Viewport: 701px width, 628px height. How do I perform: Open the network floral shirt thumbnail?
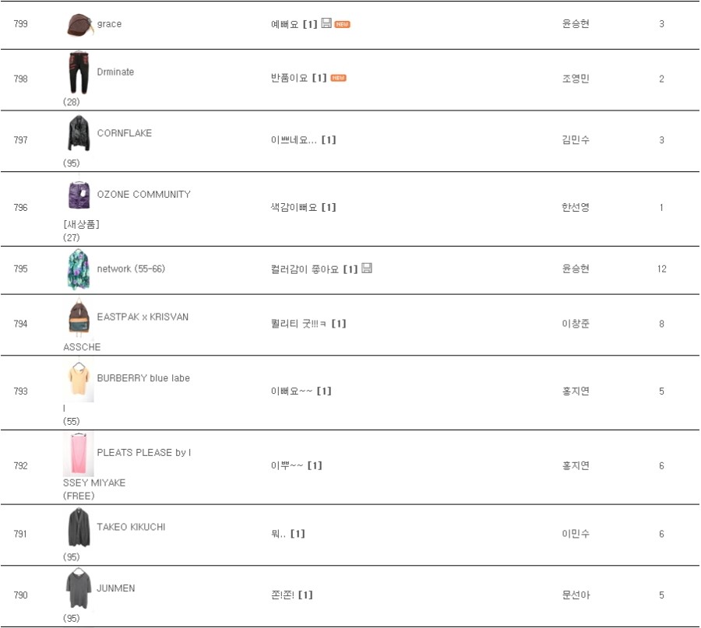[79, 269]
